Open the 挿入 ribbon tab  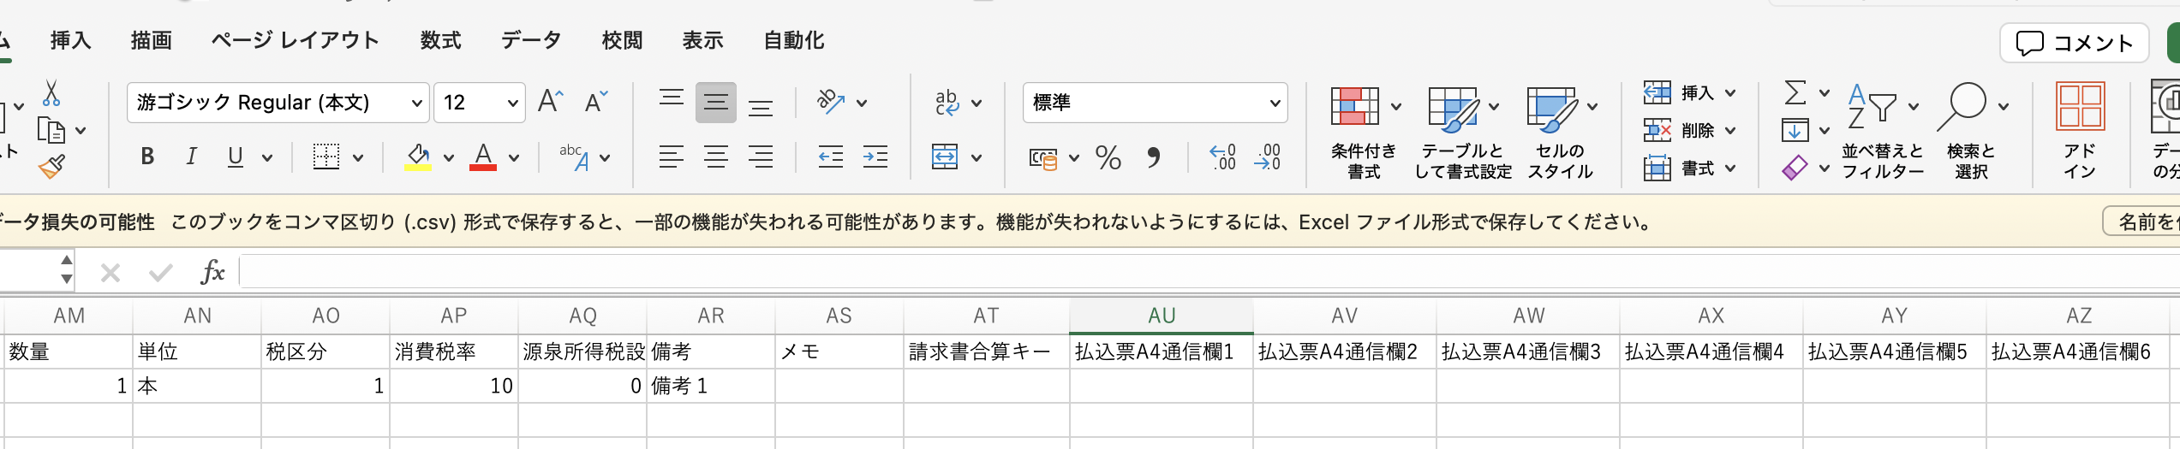click(70, 40)
